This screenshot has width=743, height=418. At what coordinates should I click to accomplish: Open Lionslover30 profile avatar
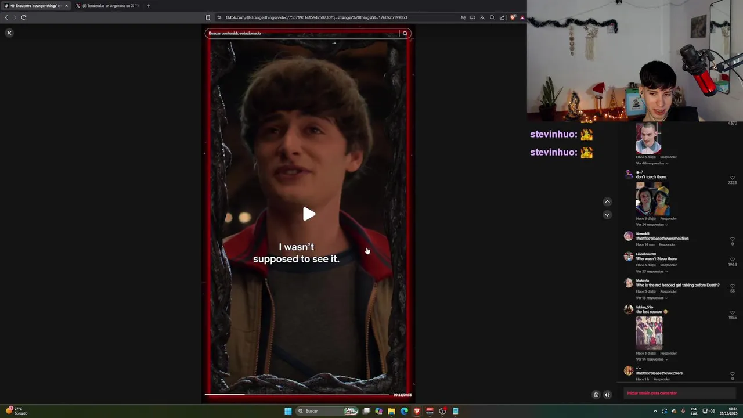tap(628, 257)
